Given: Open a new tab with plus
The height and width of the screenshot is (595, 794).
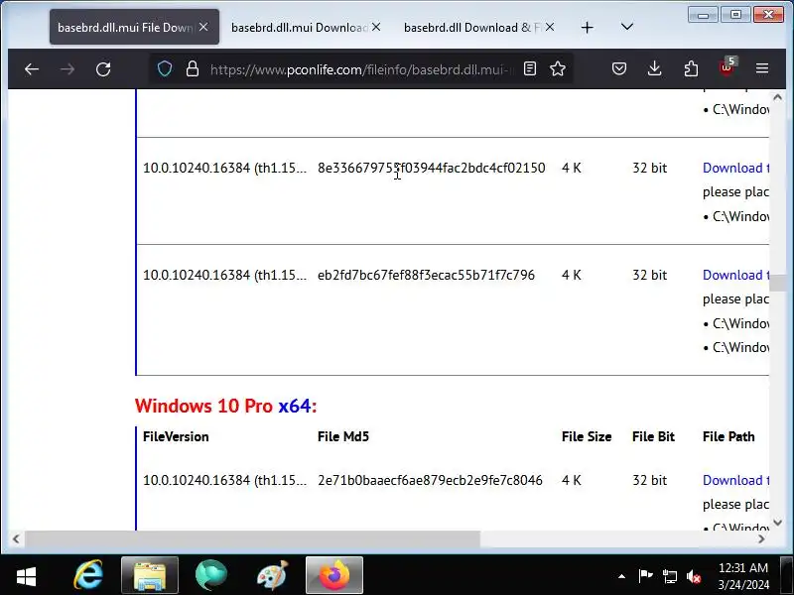Looking at the screenshot, I should [x=587, y=28].
